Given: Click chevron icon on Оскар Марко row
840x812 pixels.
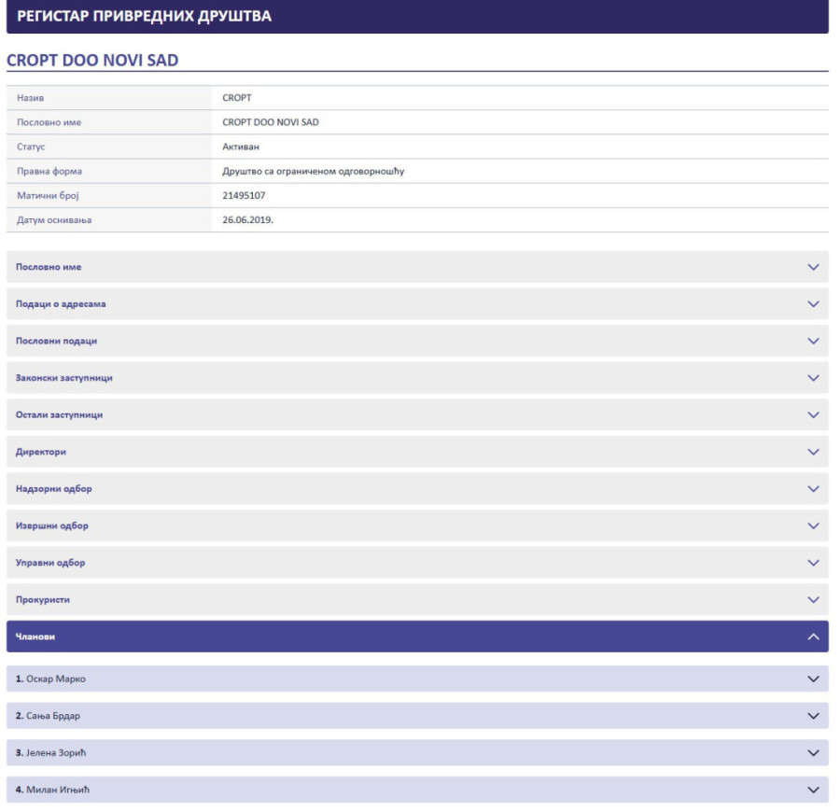Looking at the screenshot, I should (x=813, y=679).
